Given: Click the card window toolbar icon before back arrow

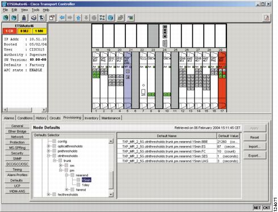Looking at the screenshot, I should tap(52, 18).
